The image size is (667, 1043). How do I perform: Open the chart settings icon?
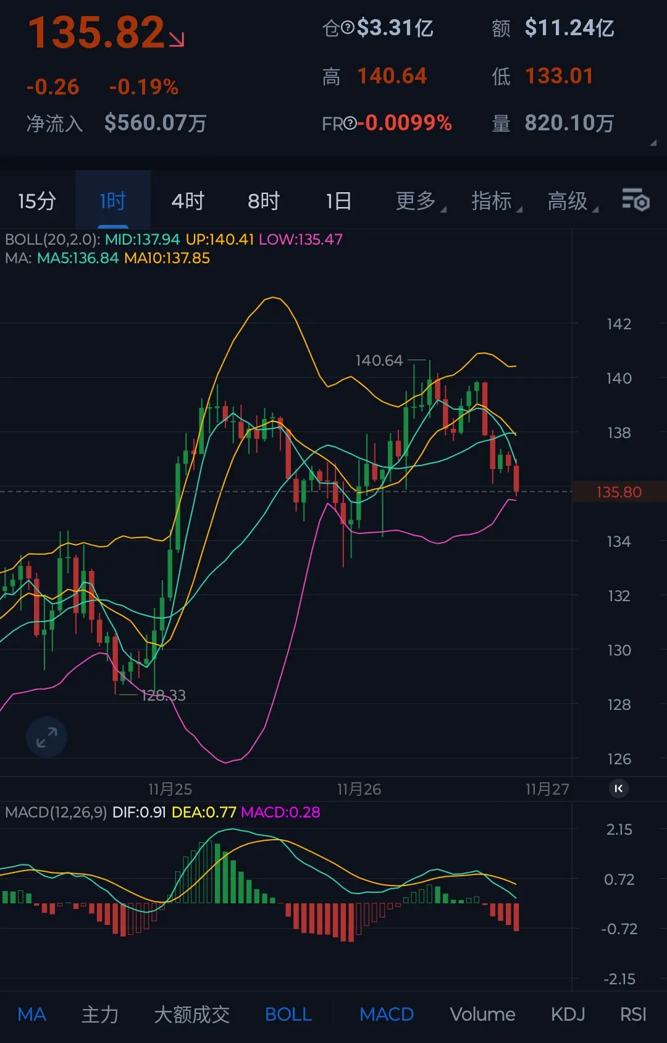tap(636, 200)
